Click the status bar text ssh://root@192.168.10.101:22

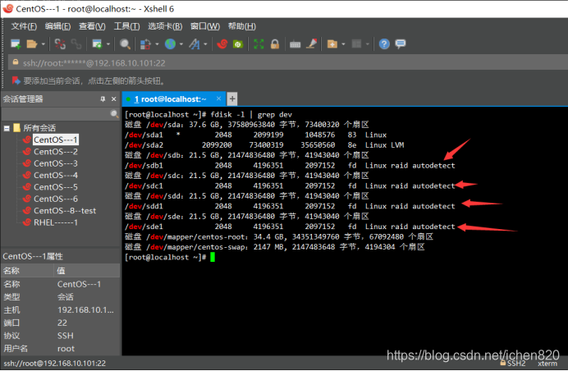(x=55, y=364)
